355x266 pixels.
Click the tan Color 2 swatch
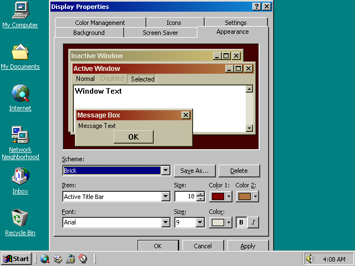point(244,196)
